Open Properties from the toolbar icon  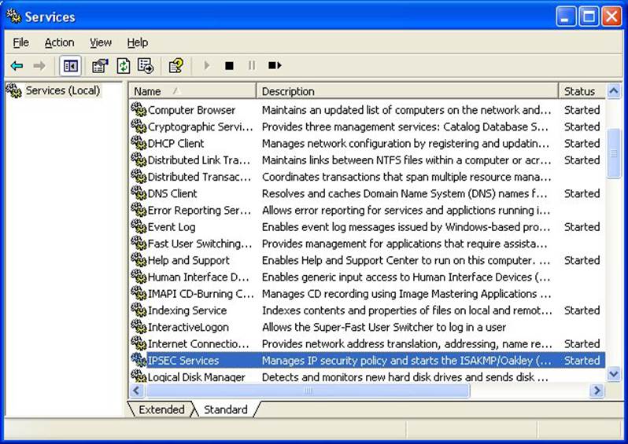[x=100, y=66]
